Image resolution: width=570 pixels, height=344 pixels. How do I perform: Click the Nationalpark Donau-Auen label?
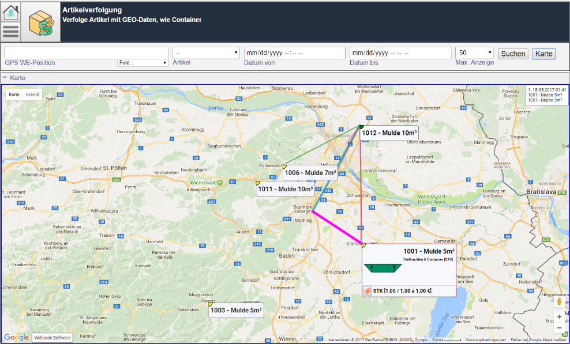[432, 199]
